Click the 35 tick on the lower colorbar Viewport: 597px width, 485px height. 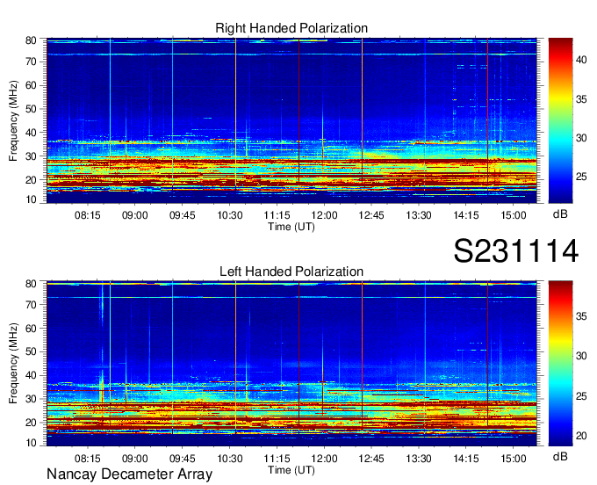pos(581,316)
